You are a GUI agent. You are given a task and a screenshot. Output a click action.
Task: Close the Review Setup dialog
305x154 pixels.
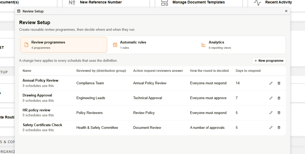click(x=286, y=11)
